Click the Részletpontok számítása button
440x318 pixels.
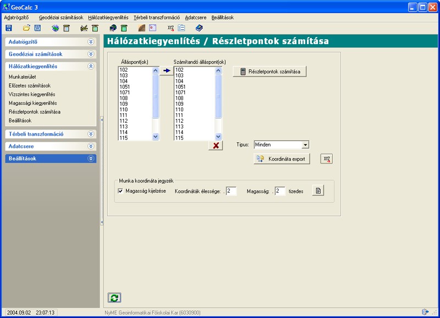269,72
